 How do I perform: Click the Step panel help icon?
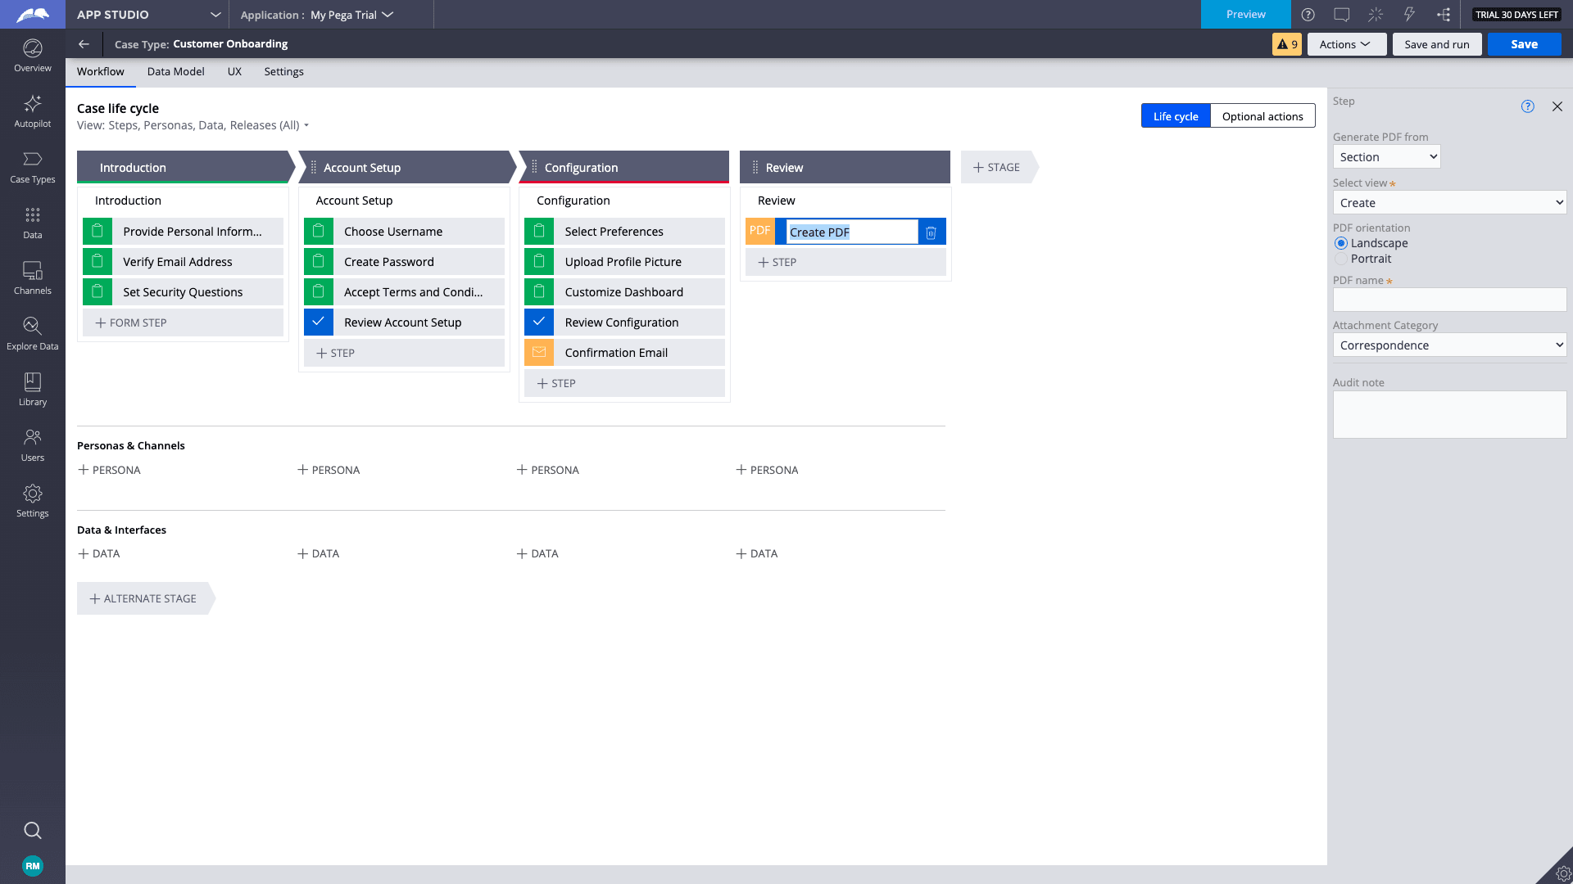1528,106
